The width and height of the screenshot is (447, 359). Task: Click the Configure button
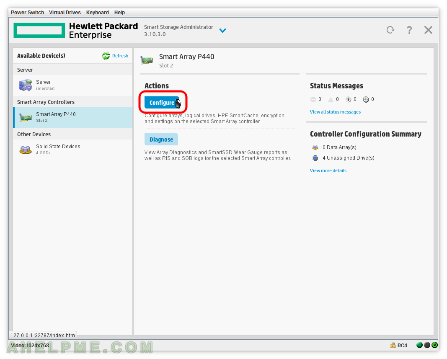[x=162, y=102]
